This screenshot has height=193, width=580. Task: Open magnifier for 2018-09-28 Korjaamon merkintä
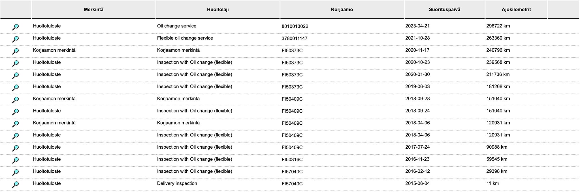16,100
